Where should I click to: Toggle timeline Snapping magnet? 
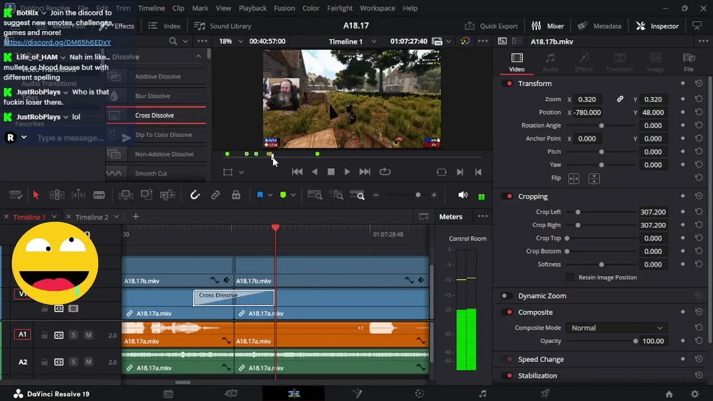coord(194,195)
